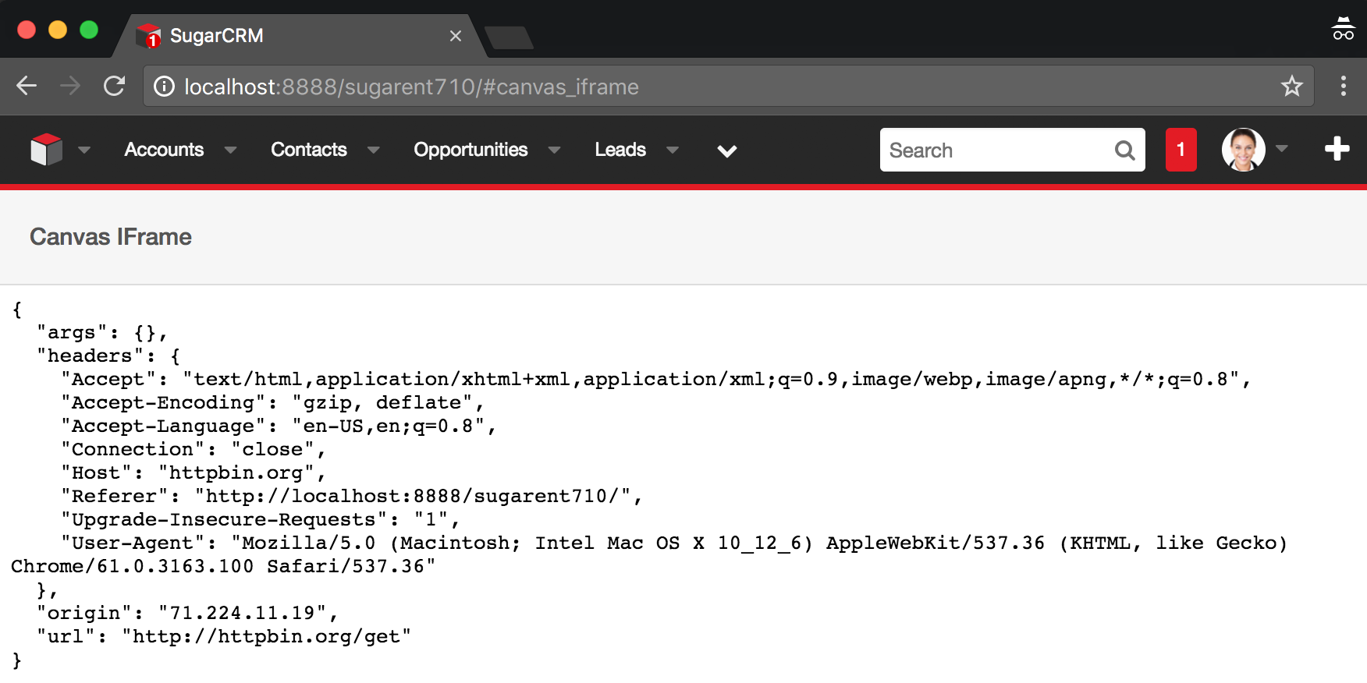Expand the Accounts module dropdown arrow
This screenshot has width=1367, height=683.
click(230, 150)
